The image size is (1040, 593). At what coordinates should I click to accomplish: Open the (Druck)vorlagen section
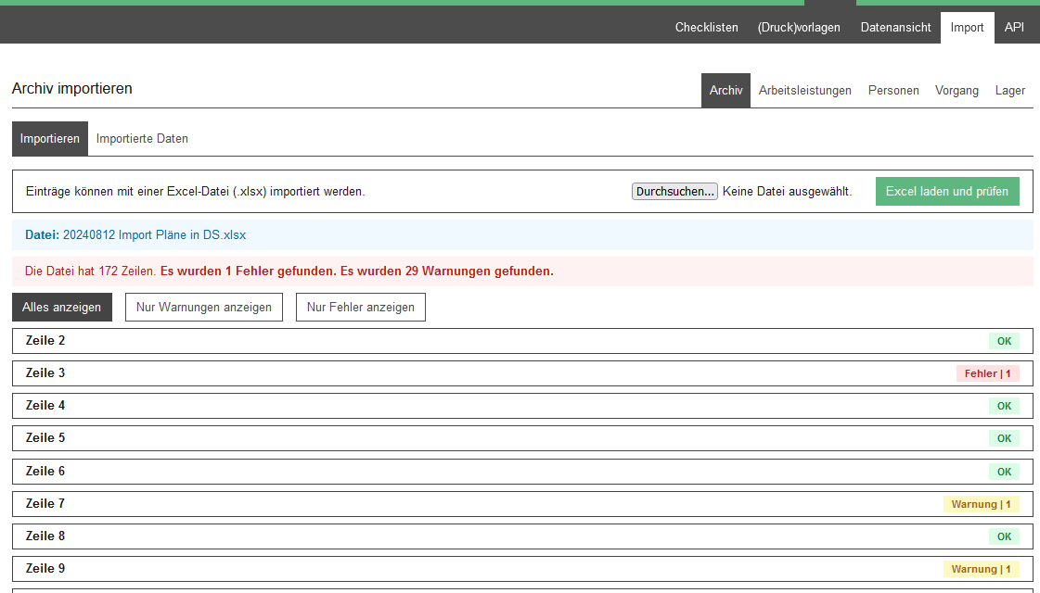point(799,27)
